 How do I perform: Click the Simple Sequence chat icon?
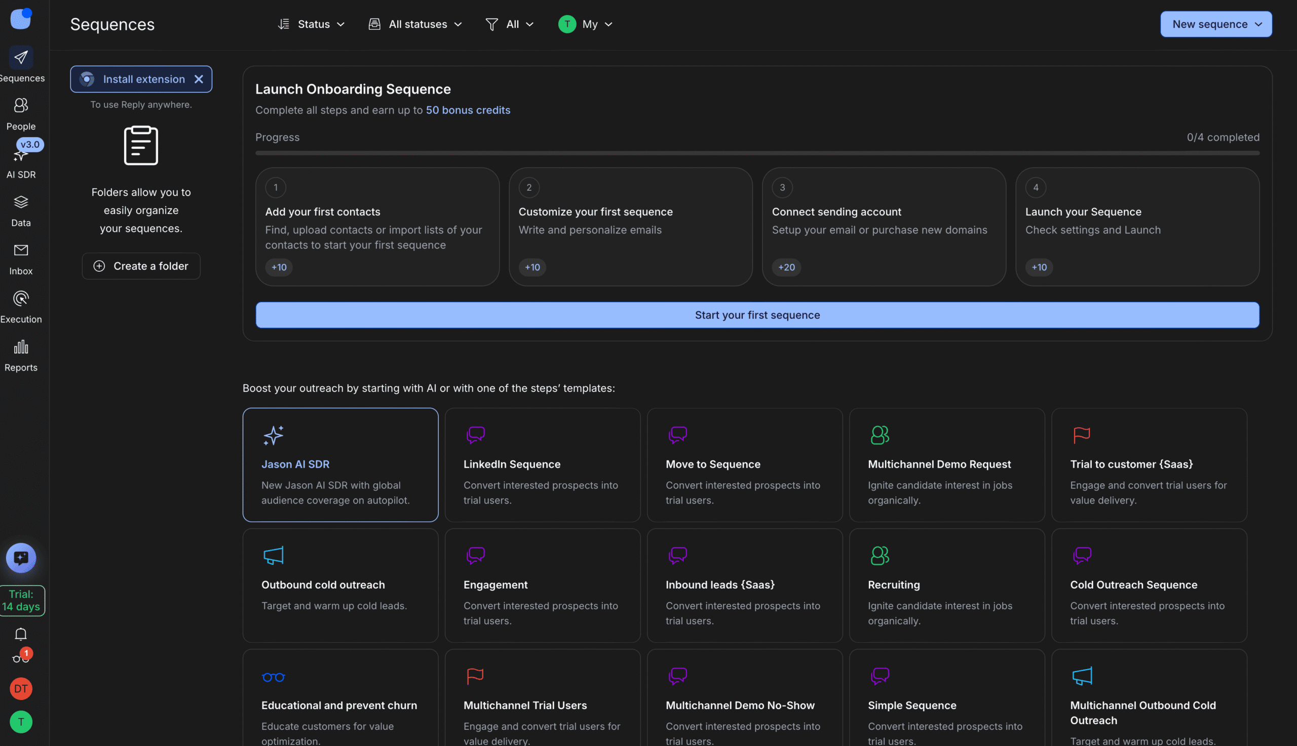pyautogui.click(x=880, y=676)
